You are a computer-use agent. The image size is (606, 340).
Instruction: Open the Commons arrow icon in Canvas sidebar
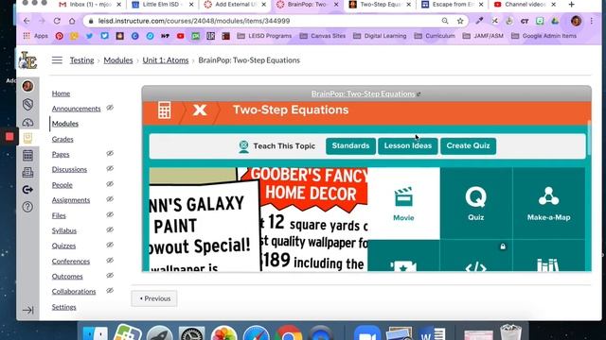point(27,190)
